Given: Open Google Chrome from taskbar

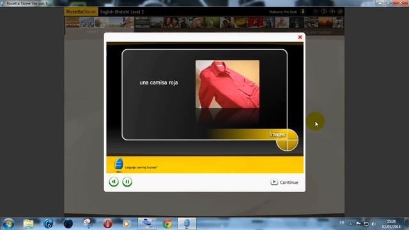Looking at the screenshot, I should (167, 224).
